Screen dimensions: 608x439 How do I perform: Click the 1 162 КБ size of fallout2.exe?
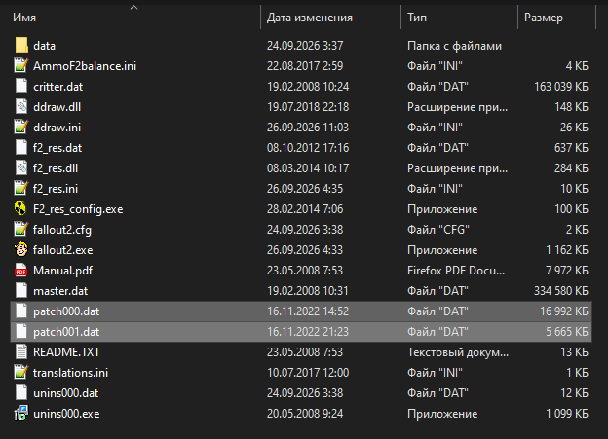[x=567, y=250]
